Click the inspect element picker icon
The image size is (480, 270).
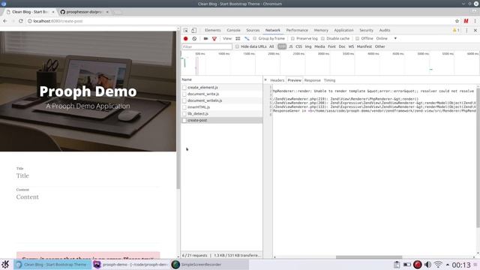tap(185, 30)
